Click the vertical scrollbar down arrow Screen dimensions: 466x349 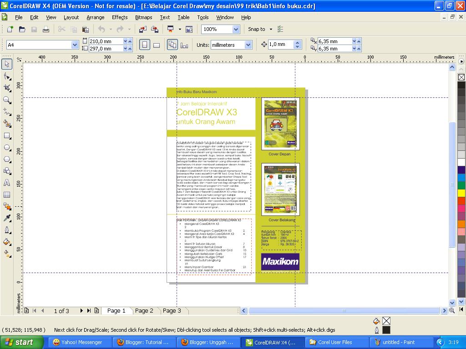coord(452,303)
